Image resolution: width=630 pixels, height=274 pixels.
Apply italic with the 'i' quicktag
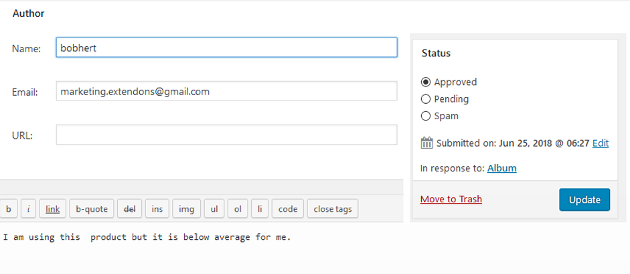tap(29, 209)
